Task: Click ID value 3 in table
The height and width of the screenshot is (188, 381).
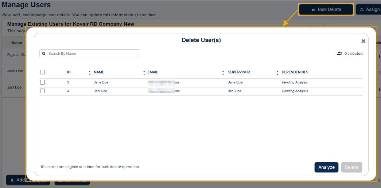Action: (x=68, y=82)
